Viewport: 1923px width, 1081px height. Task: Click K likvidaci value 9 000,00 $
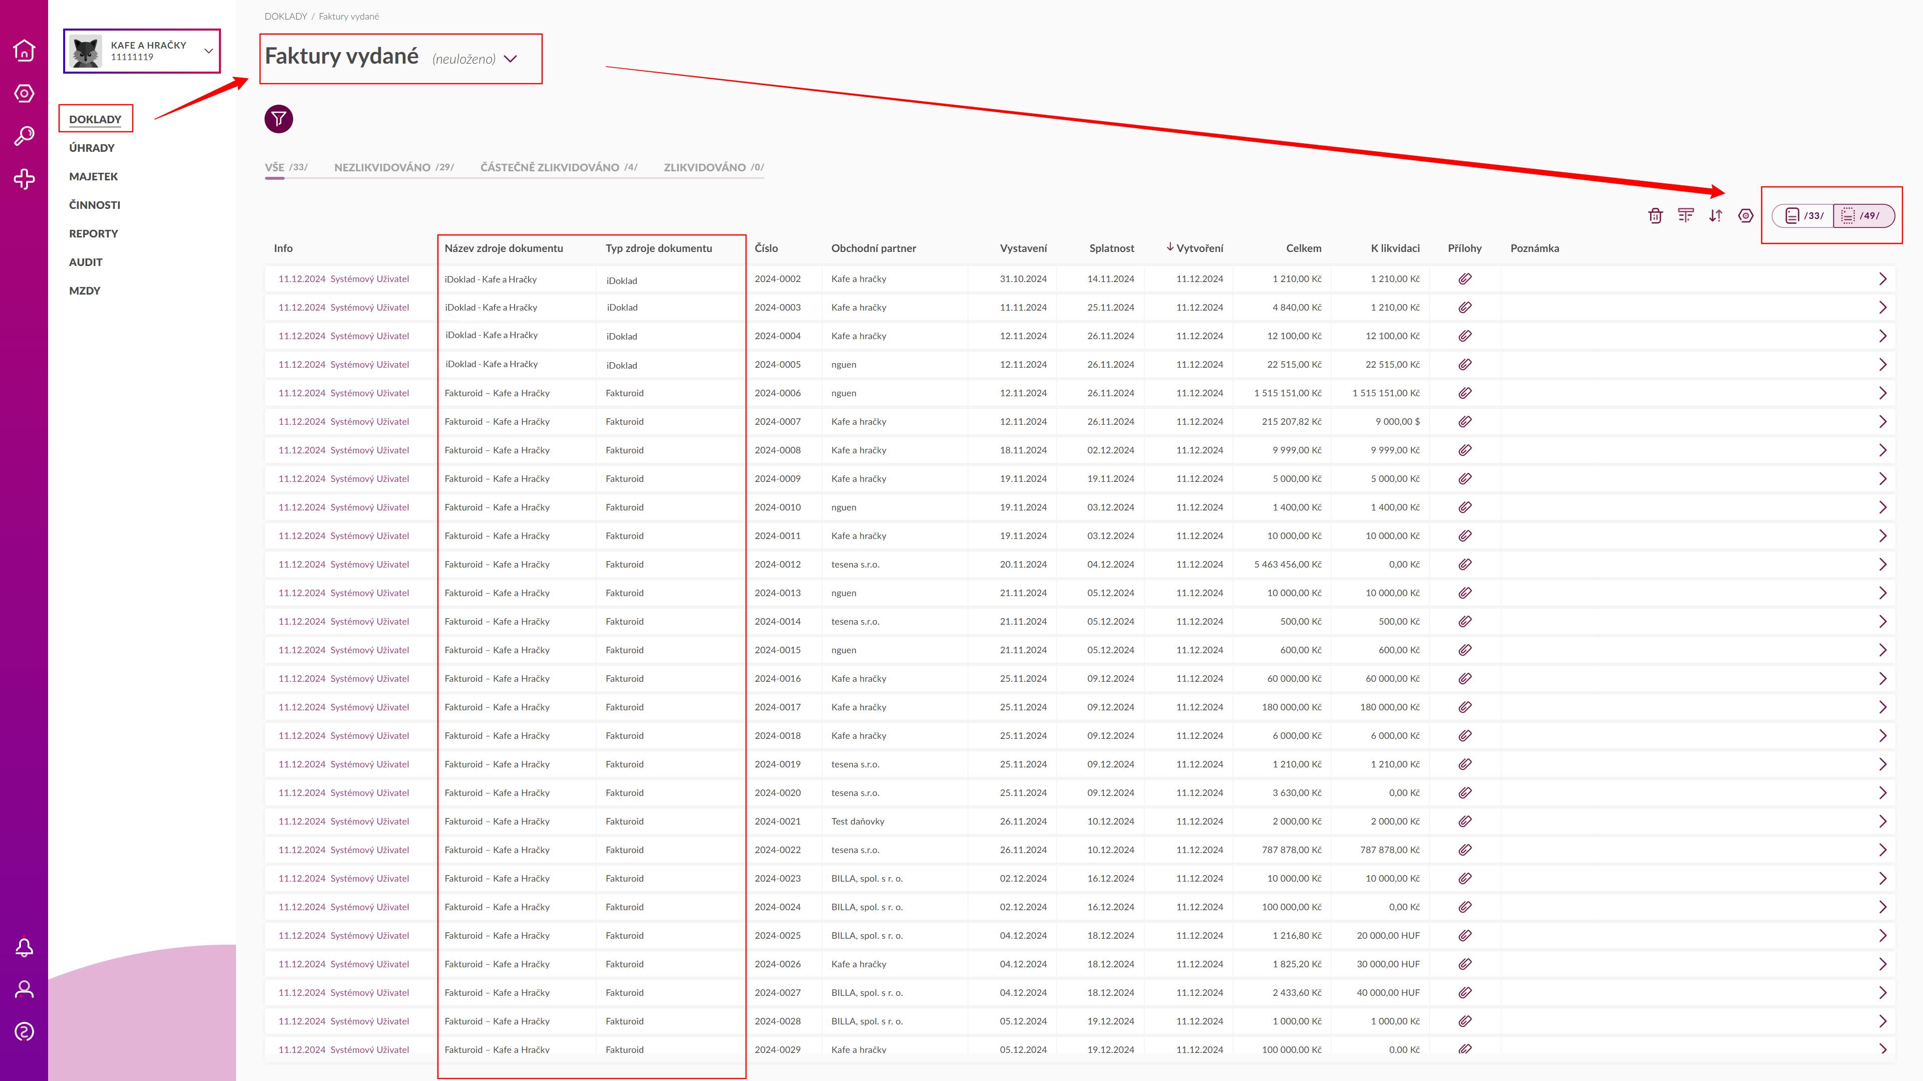click(x=1397, y=422)
